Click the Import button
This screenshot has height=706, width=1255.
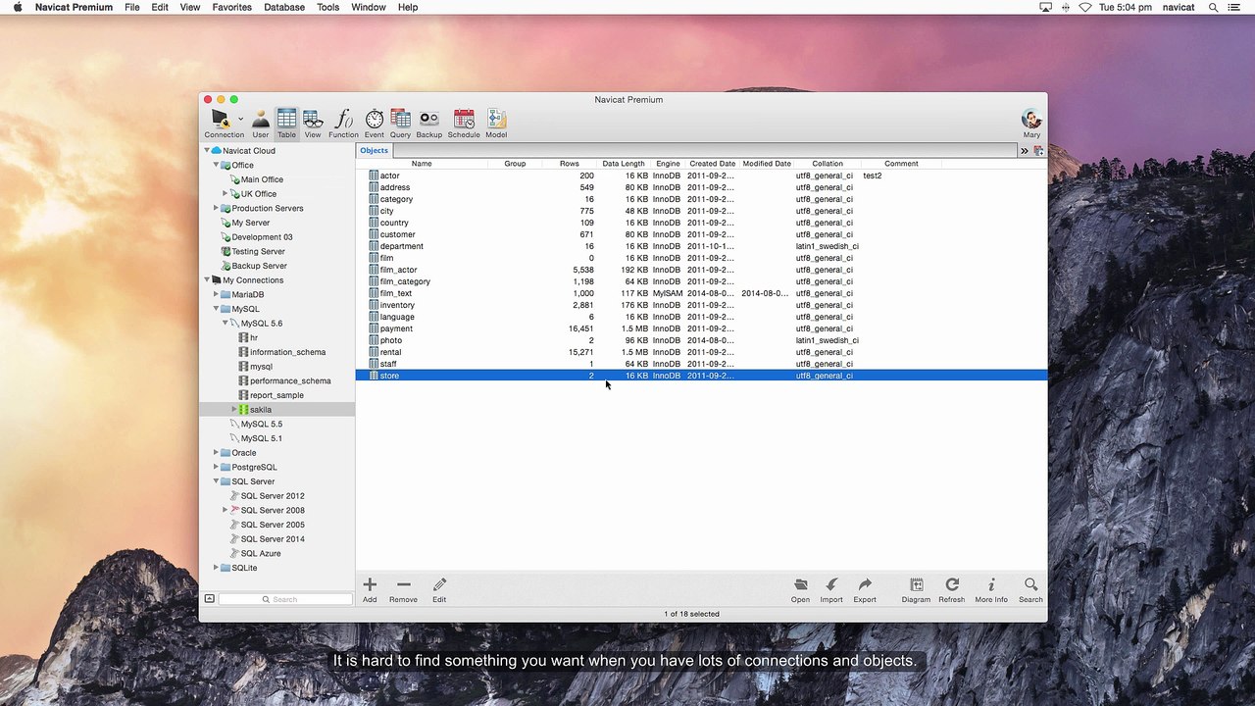tap(831, 589)
